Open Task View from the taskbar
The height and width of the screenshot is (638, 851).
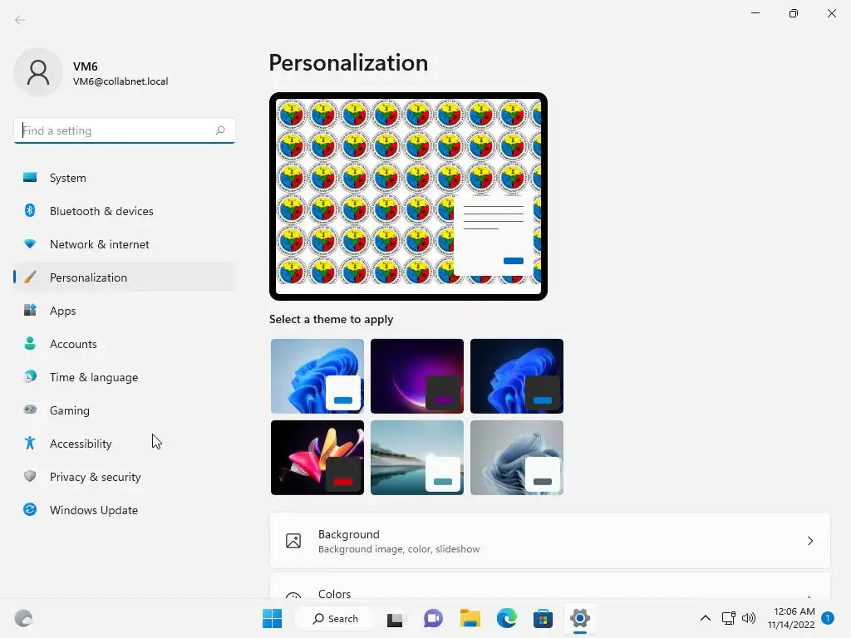point(395,619)
